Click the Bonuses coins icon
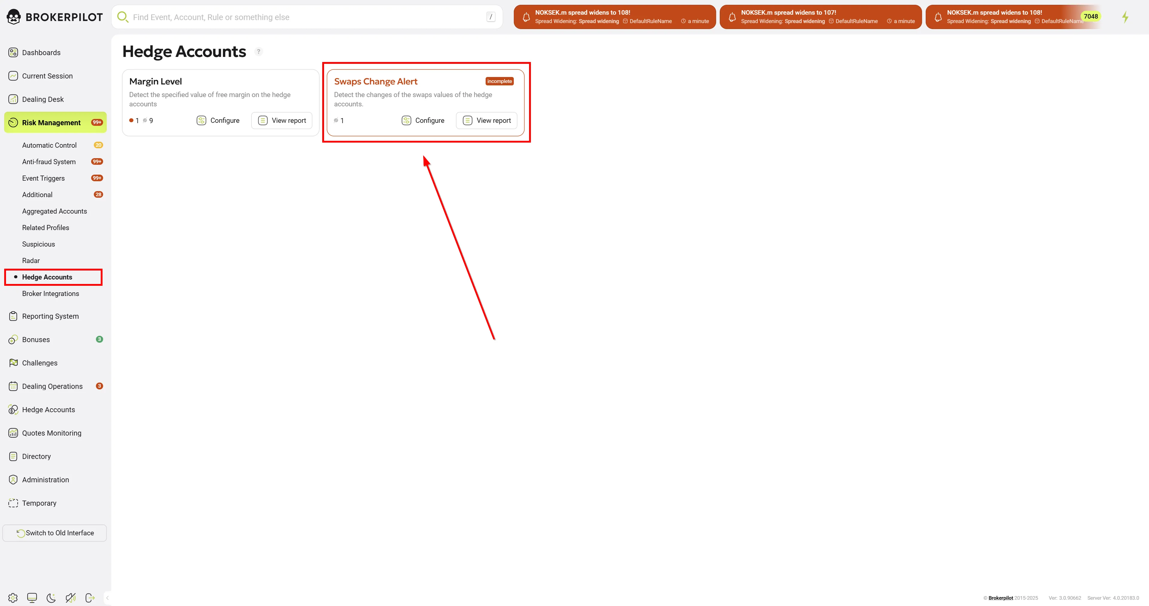The height and width of the screenshot is (606, 1149). click(13, 339)
